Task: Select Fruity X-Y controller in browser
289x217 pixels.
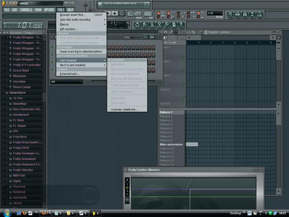Action: point(27,65)
